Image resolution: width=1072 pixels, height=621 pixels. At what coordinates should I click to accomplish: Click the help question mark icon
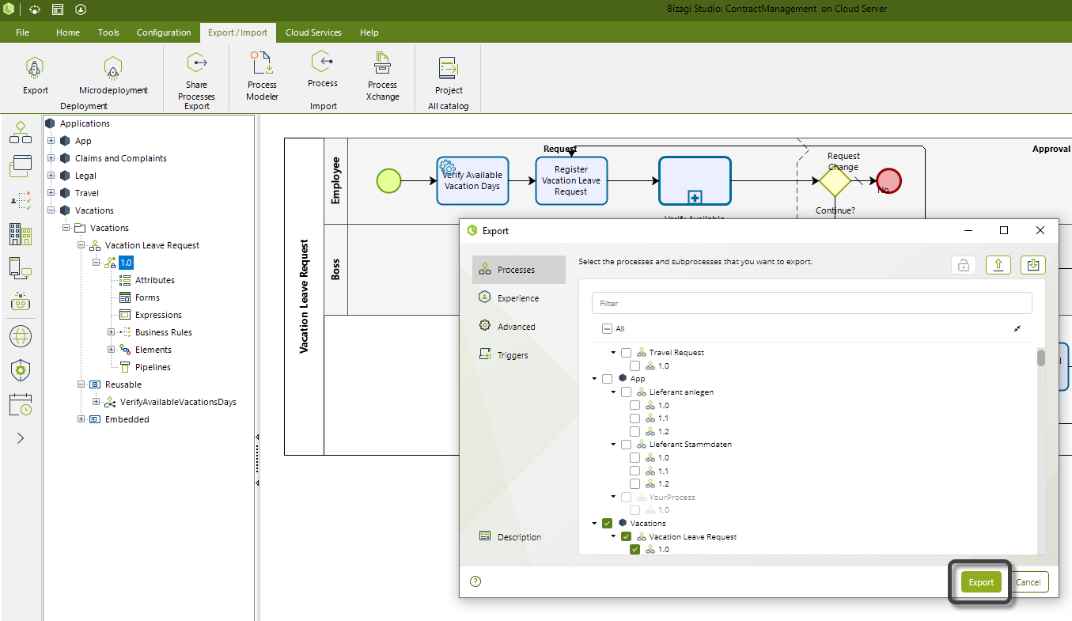[x=475, y=581]
